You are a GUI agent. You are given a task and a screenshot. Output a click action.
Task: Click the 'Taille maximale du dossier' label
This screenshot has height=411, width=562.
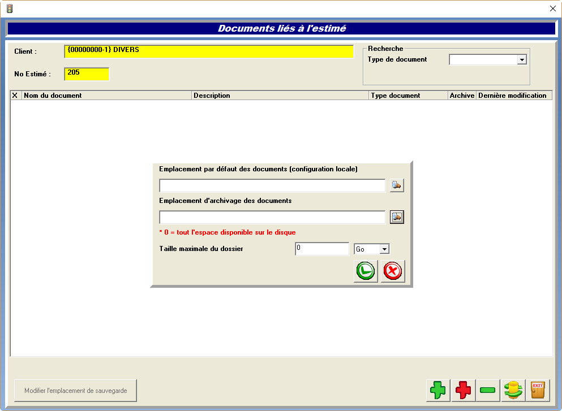pos(201,249)
